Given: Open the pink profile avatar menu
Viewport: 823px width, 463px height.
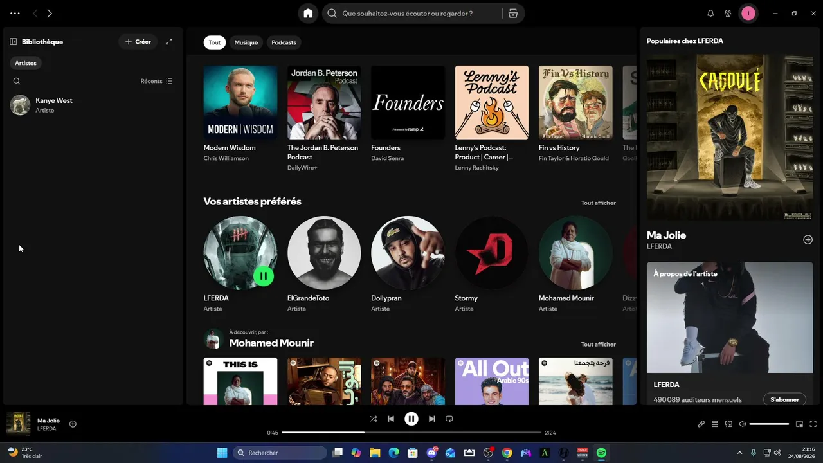Looking at the screenshot, I should (x=748, y=14).
